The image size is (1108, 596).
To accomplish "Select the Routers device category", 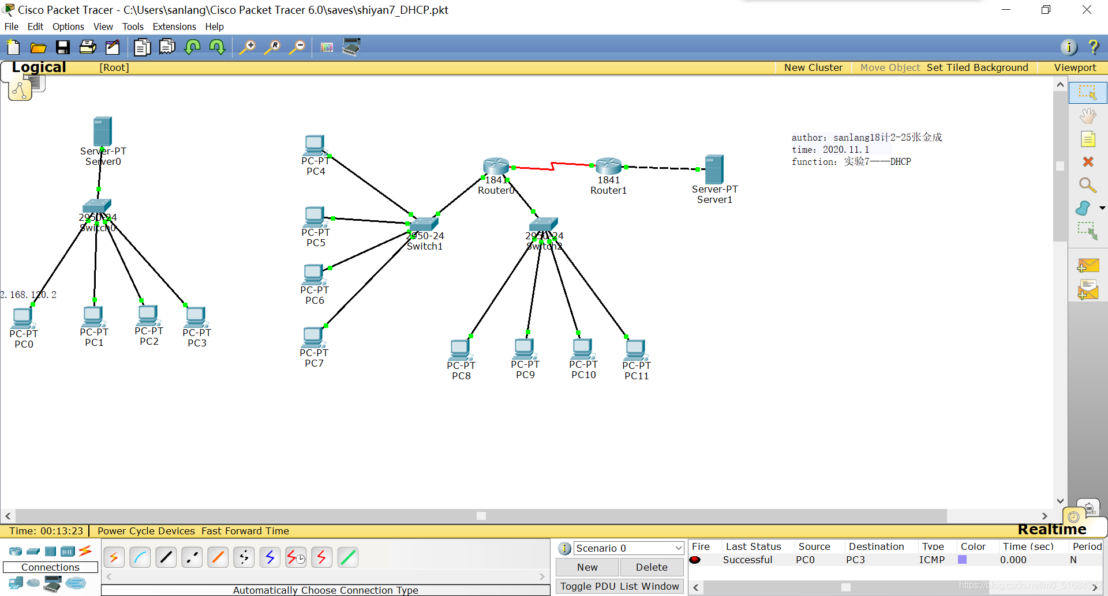I will click(x=16, y=551).
